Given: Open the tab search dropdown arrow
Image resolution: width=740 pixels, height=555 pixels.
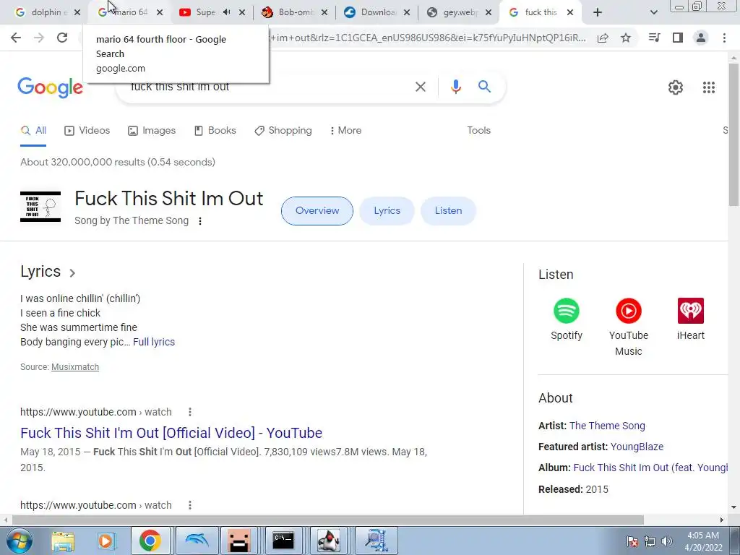Looking at the screenshot, I should coord(653,12).
